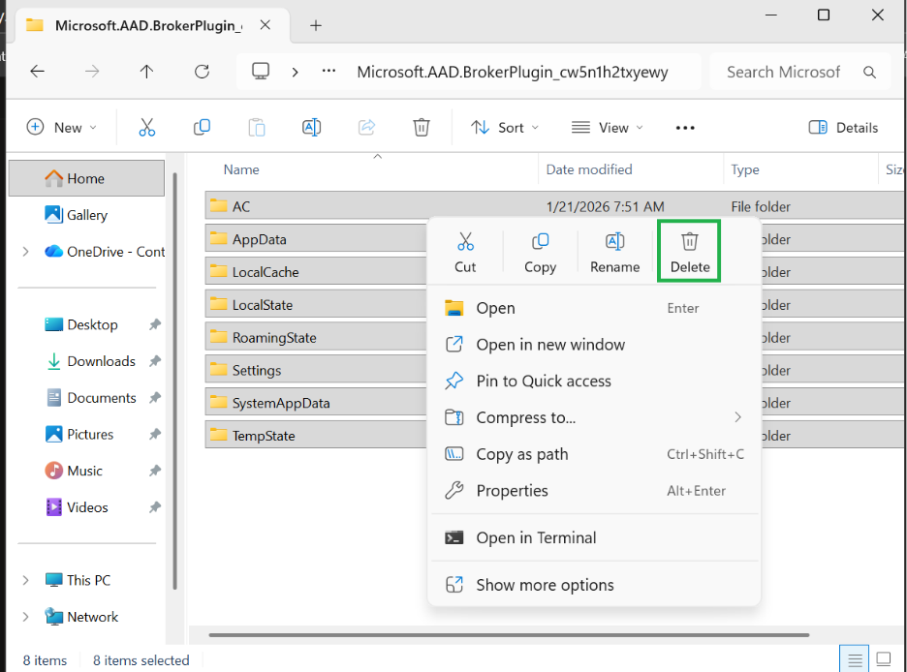Click the pin icon beside Music
The image size is (907, 672).
point(155,471)
